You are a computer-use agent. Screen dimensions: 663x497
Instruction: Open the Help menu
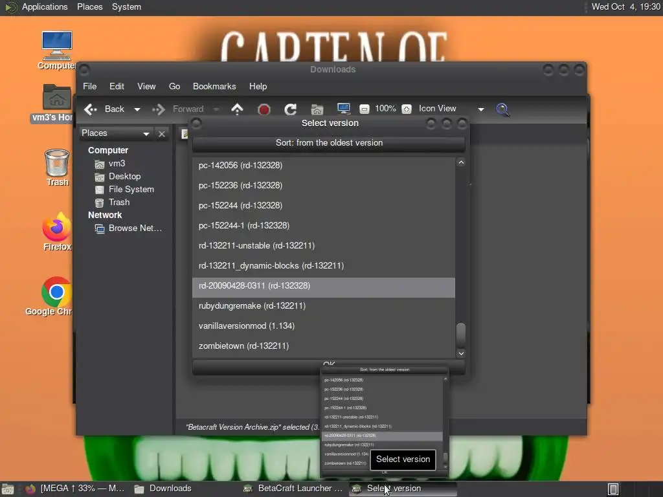coord(258,86)
